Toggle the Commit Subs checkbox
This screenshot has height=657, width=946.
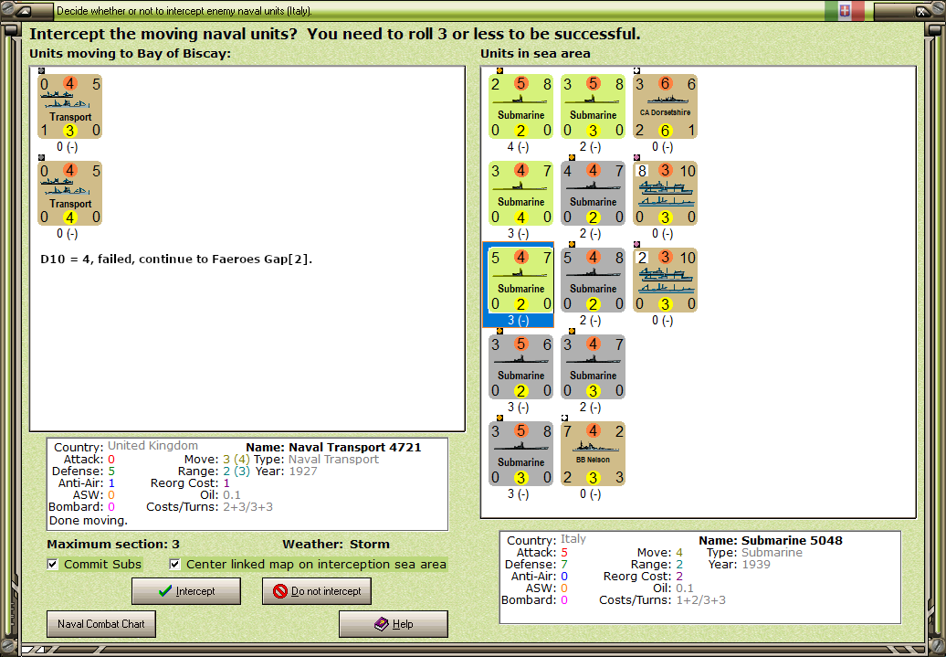53,565
